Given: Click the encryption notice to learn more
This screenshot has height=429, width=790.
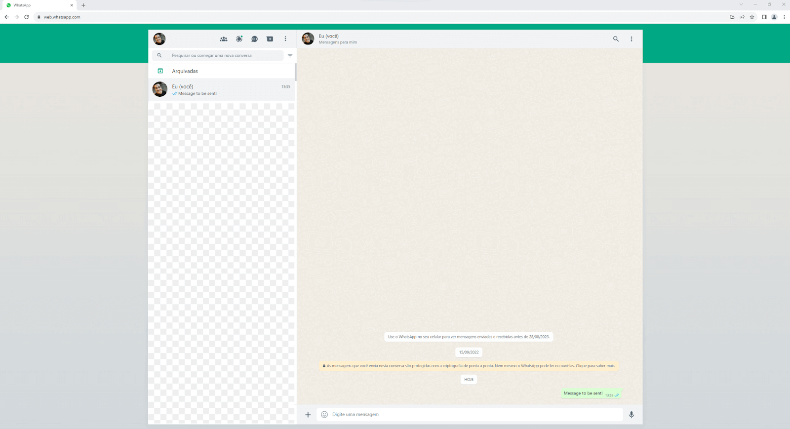Looking at the screenshot, I should [x=469, y=366].
